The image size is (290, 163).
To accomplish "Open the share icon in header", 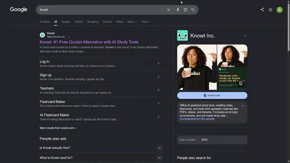I will pyautogui.click(x=262, y=10).
